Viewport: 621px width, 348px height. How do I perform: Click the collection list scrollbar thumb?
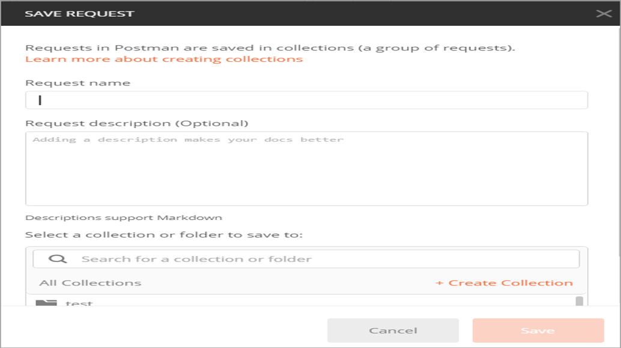pos(579,301)
